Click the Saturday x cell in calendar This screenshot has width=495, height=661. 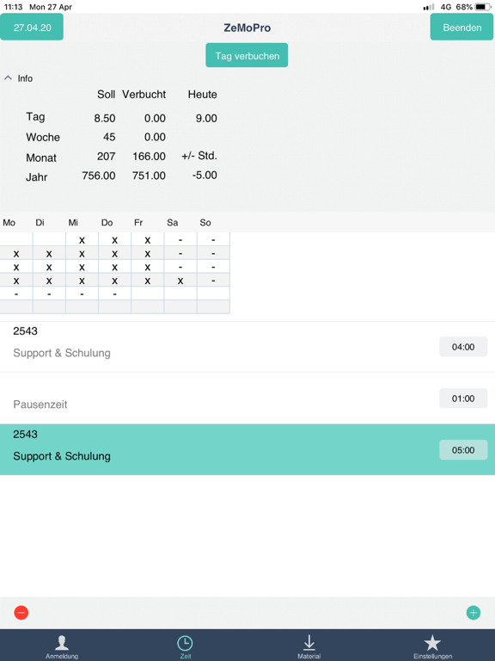[x=180, y=281]
